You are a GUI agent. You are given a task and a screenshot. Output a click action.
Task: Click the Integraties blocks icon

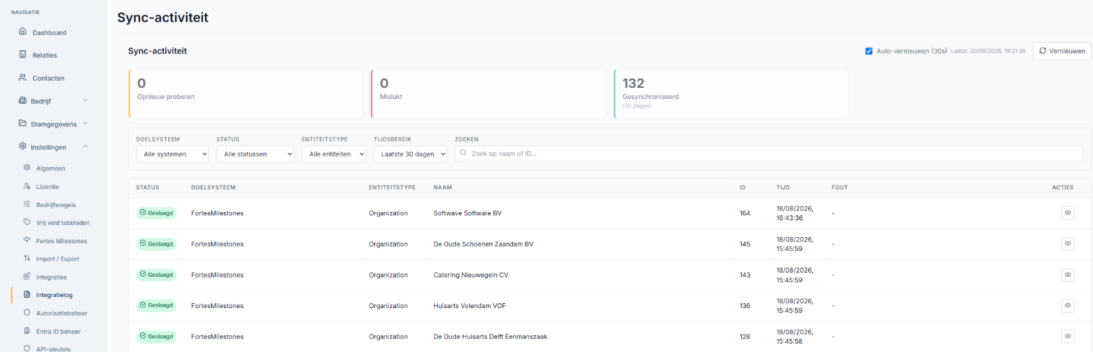pyautogui.click(x=27, y=277)
